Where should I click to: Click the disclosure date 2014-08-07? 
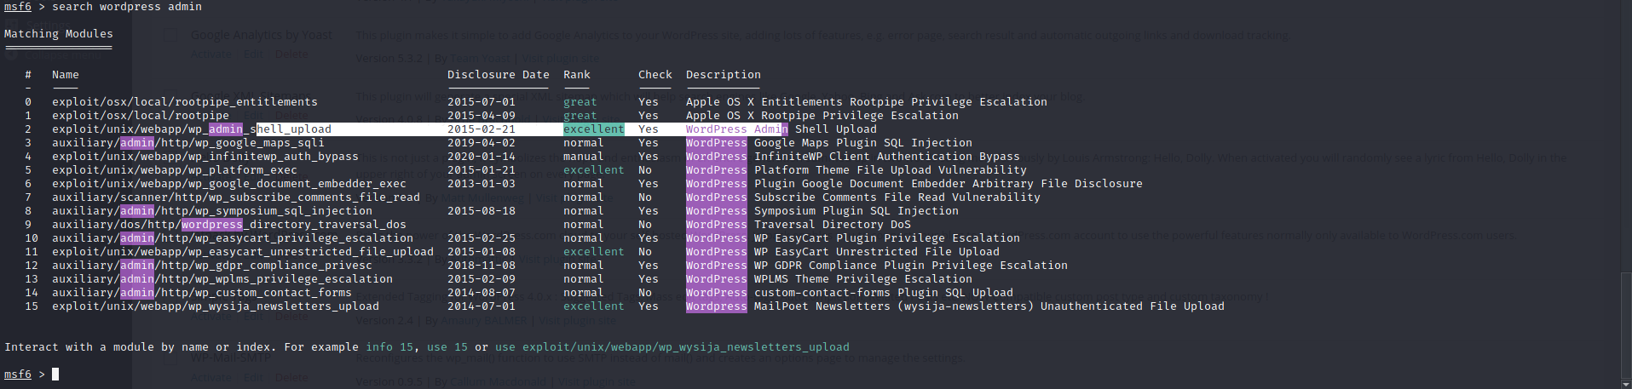pyautogui.click(x=482, y=293)
